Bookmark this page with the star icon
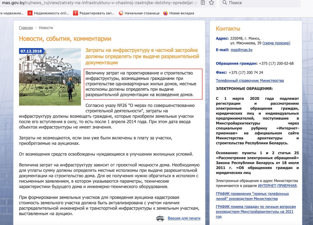The width and height of the screenshot is (313, 225). 211,3
